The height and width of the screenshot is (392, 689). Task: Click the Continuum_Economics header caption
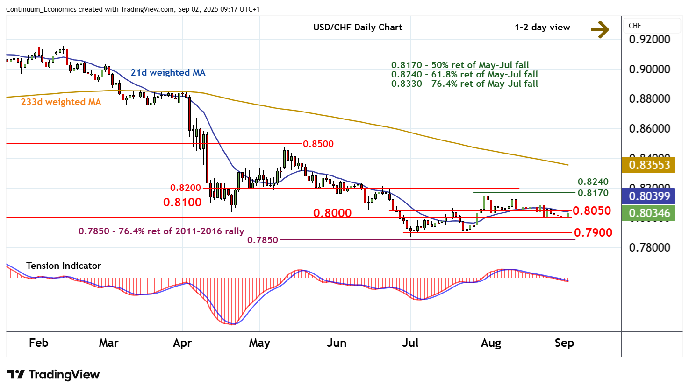133,9
